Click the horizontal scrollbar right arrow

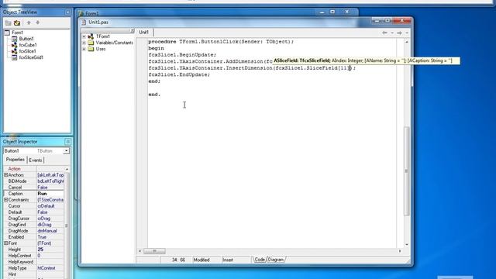[x=400, y=251]
